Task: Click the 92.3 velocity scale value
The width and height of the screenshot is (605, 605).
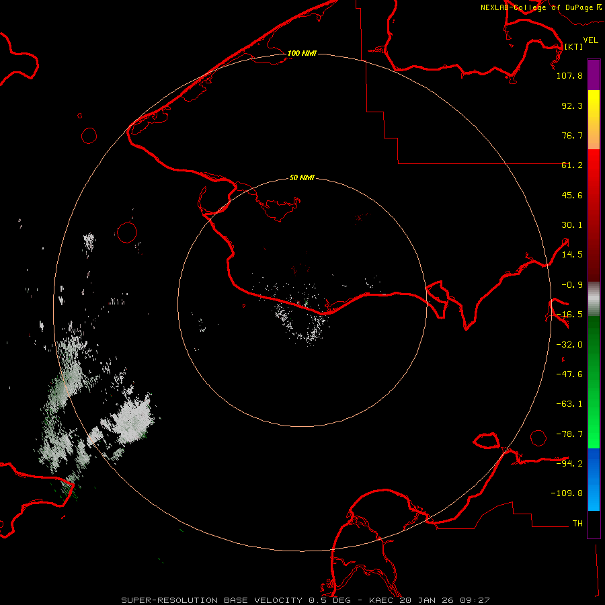Action: [x=572, y=106]
